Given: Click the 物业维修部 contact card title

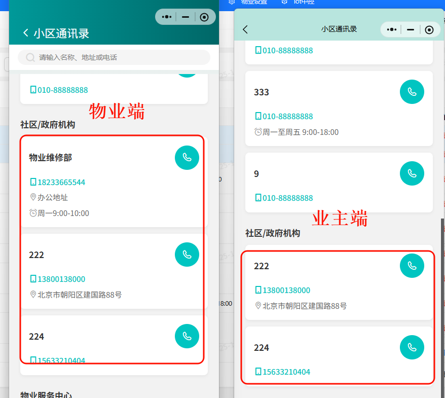Looking at the screenshot, I should coord(51,158).
